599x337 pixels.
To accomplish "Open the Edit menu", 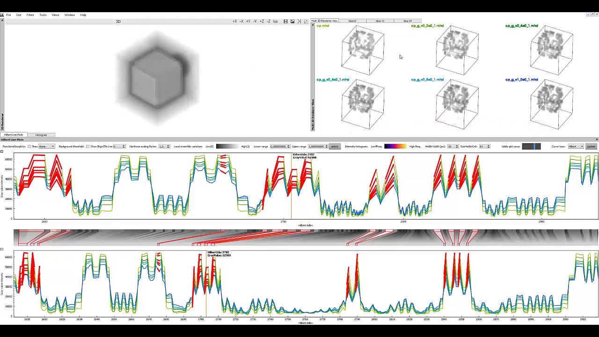I will [19, 15].
